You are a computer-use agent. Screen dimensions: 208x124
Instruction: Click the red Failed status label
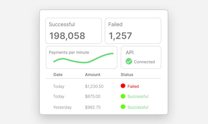pyautogui.click(x=133, y=86)
